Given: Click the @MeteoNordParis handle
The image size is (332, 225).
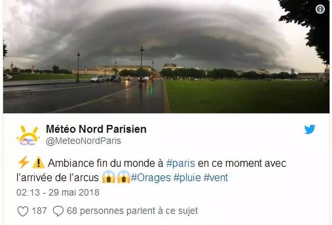Looking at the screenshot, I should pyautogui.click(x=84, y=141).
